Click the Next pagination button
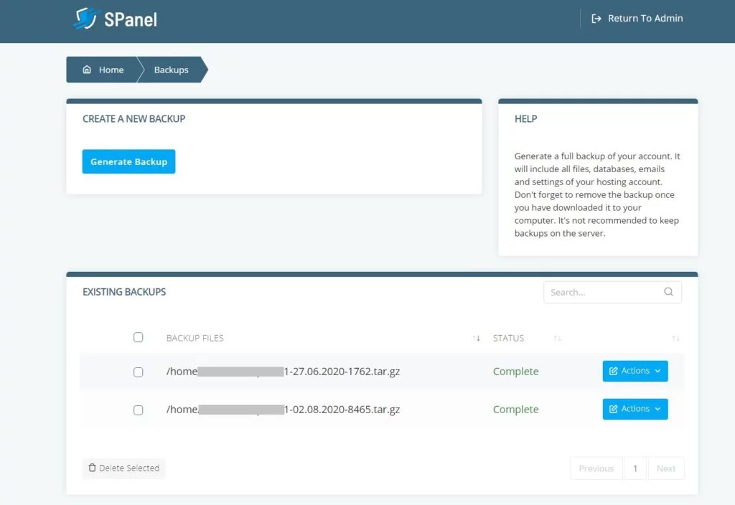Screen dimensions: 735x505 666,468
